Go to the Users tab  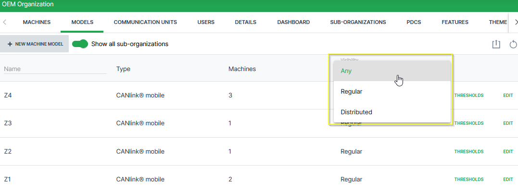(x=206, y=22)
